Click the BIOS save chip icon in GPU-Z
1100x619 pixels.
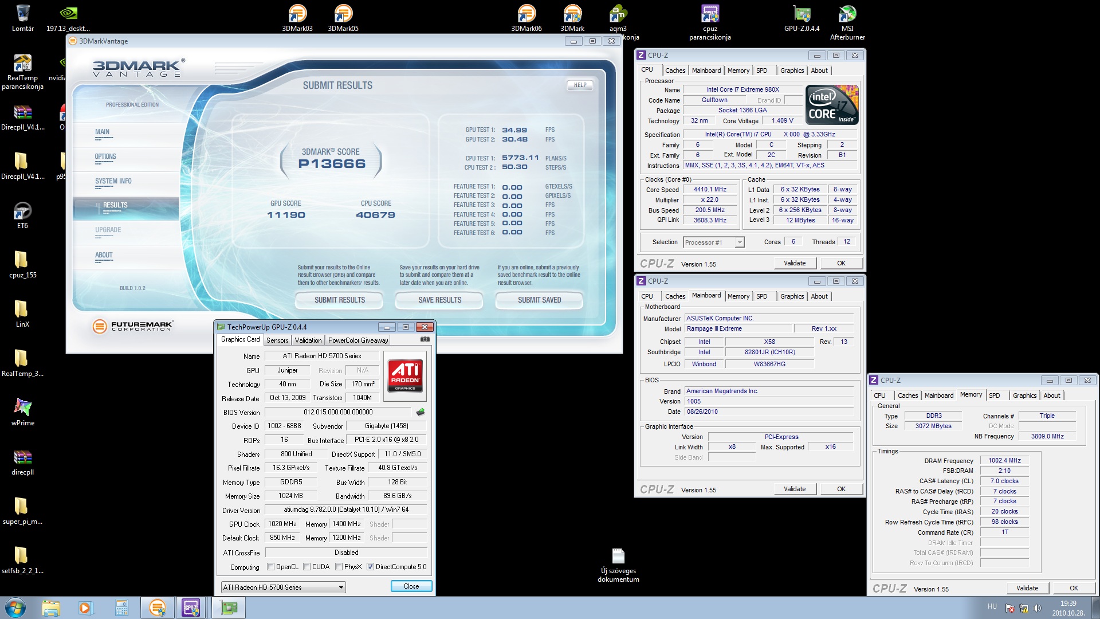[421, 412]
